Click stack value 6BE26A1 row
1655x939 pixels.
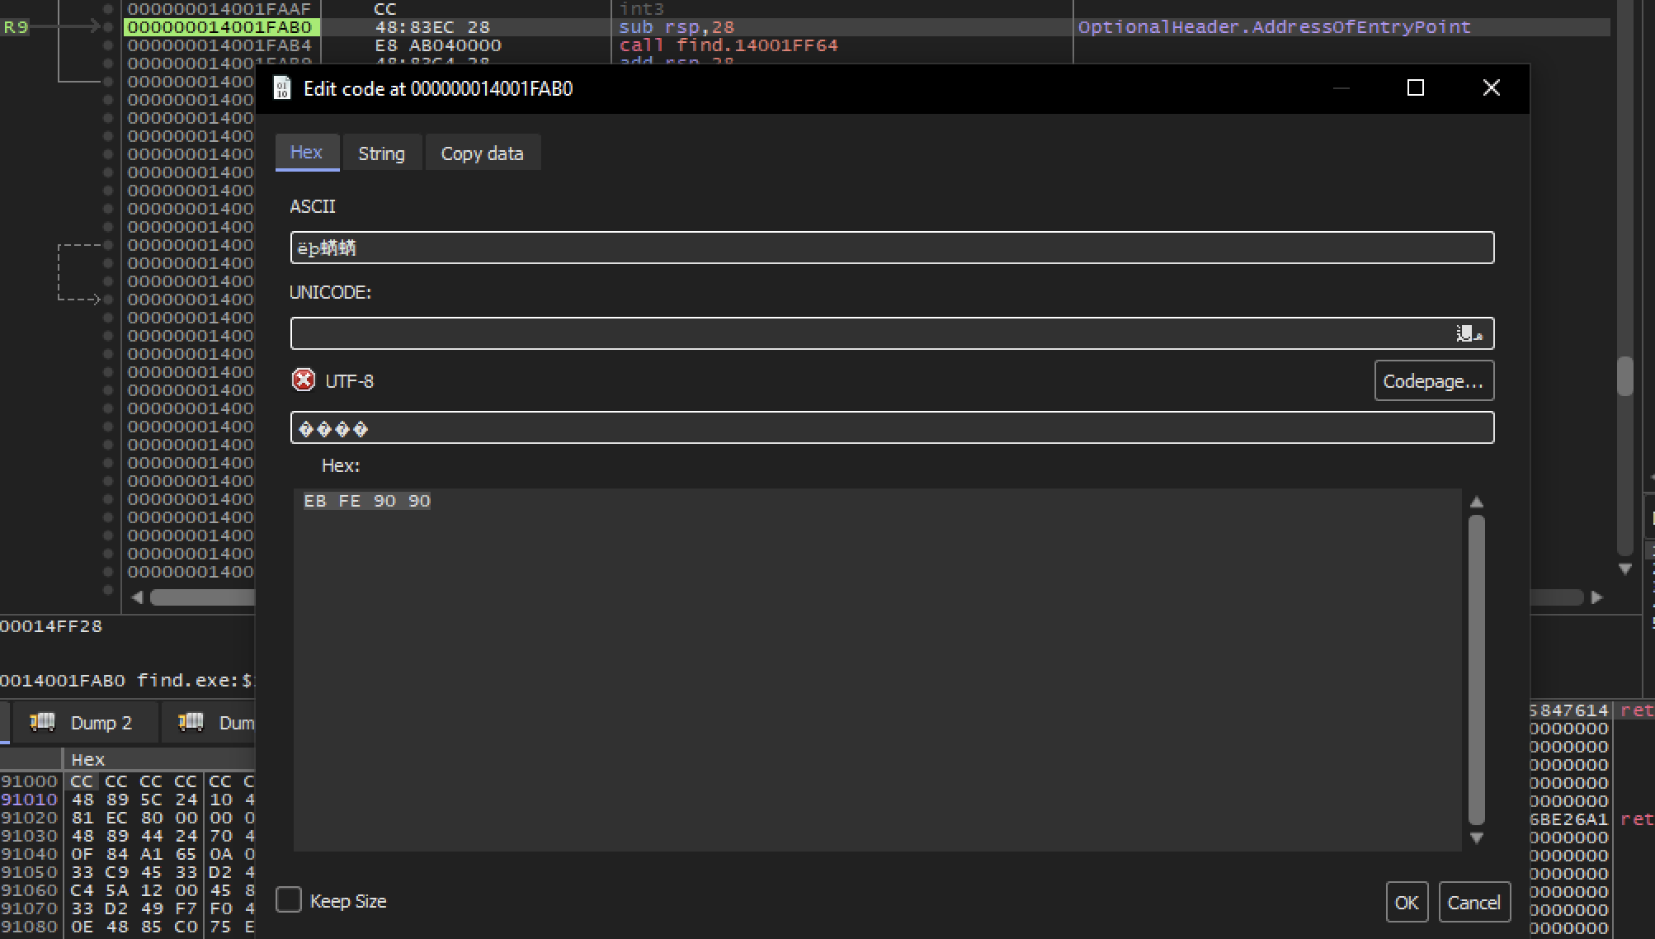click(1569, 819)
